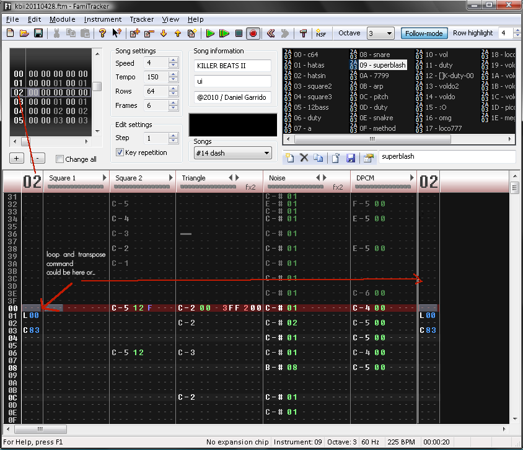Click the About question mark icon
This screenshot has width=523, height=450.
102,33
